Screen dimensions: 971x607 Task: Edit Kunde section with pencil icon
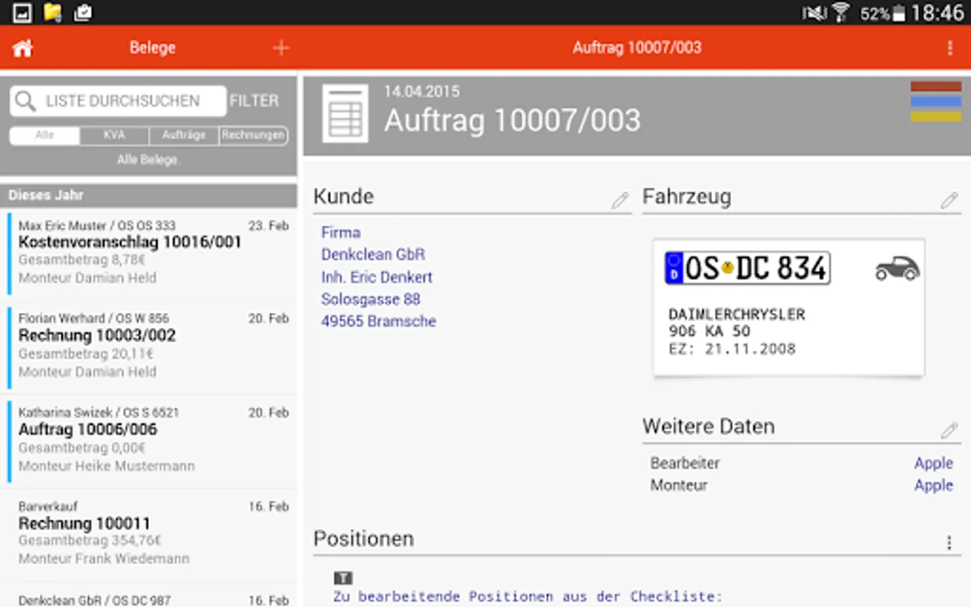coord(620,200)
